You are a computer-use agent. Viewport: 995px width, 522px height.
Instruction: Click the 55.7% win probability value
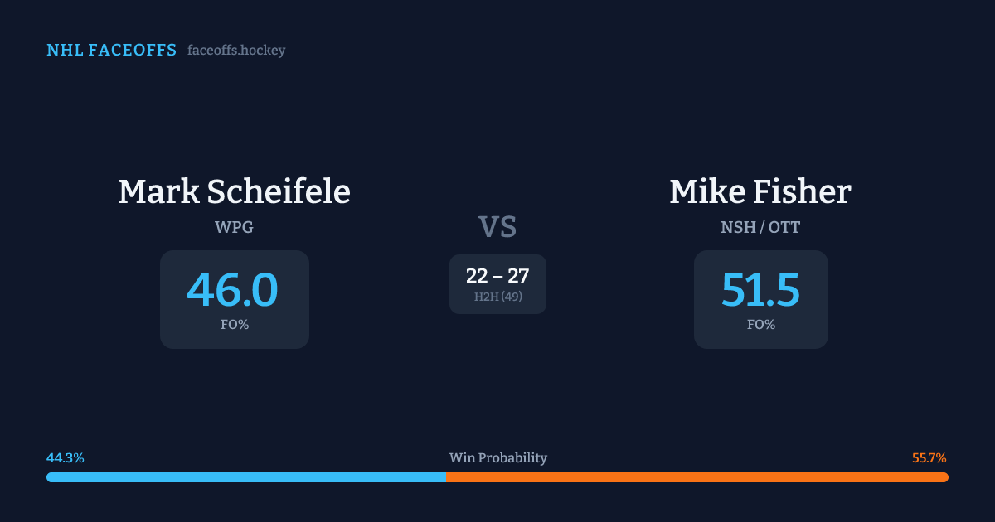(929, 458)
